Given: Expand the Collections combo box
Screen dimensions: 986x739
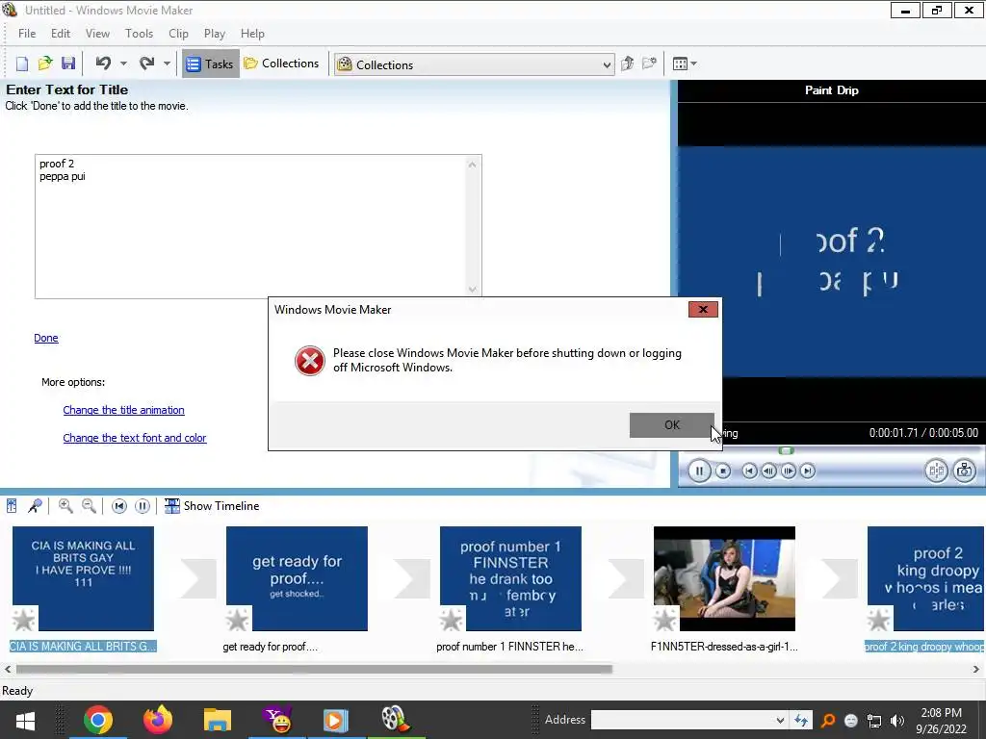Looking at the screenshot, I should (x=607, y=64).
